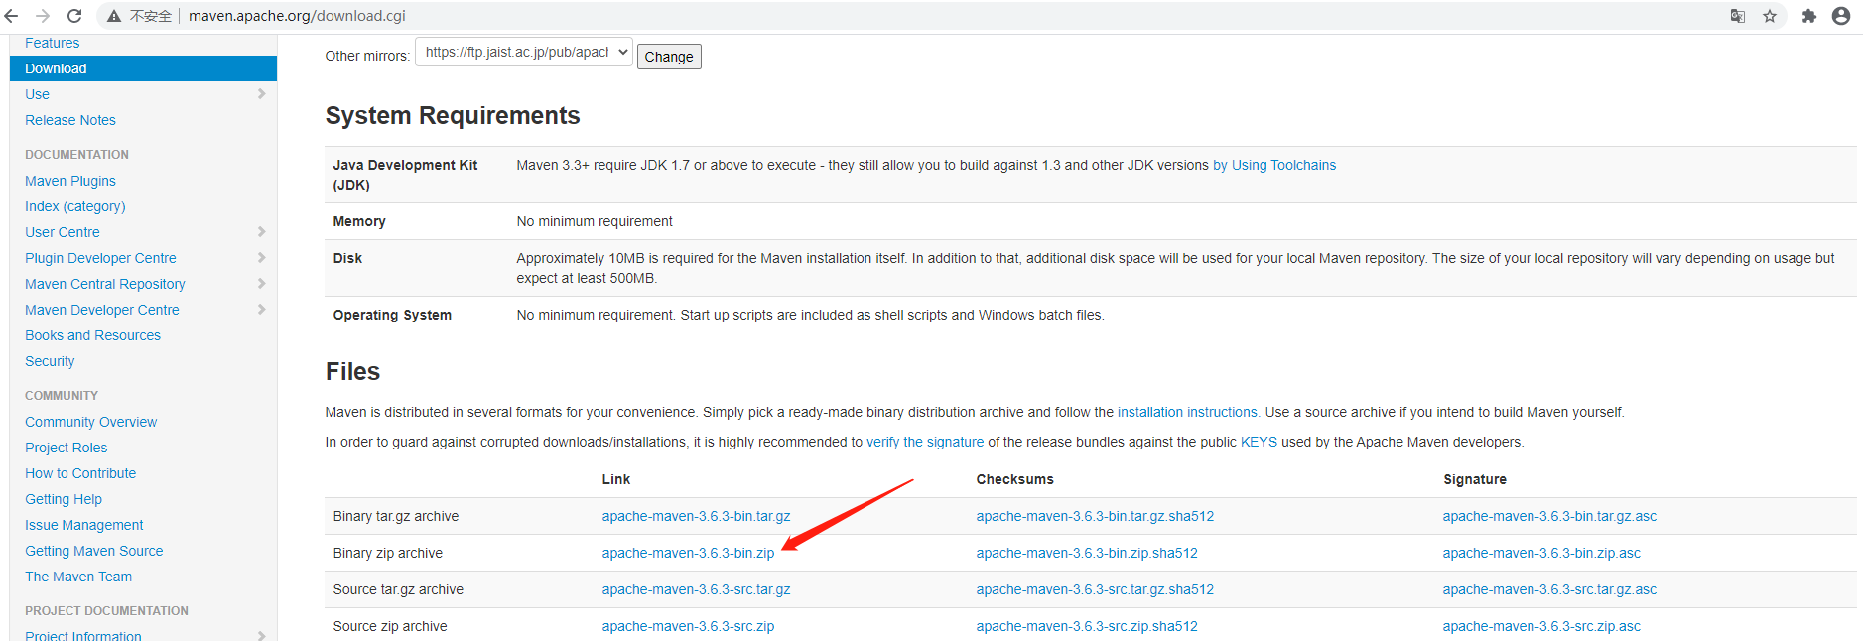
Task: Open the installation instructions link
Action: (1187, 412)
